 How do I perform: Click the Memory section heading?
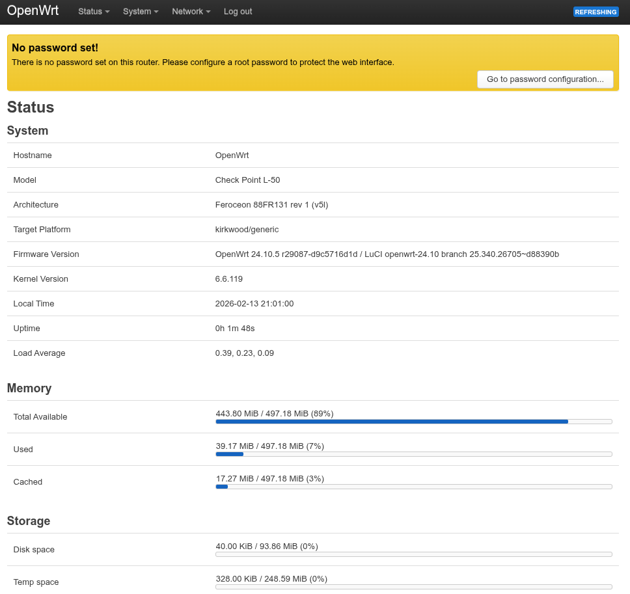[29, 388]
